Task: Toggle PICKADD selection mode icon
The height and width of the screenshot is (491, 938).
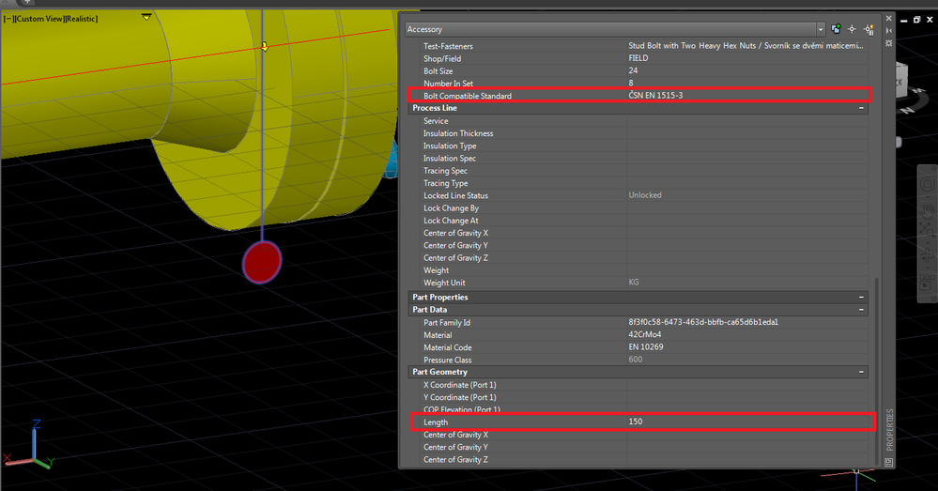Action: pyautogui.click(x=836, y=29)
